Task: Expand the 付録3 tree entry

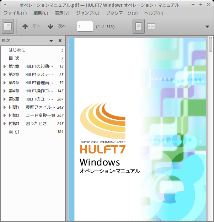Action: coord(5,124)
